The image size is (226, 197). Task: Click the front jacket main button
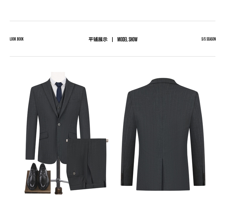click(59, 124)
